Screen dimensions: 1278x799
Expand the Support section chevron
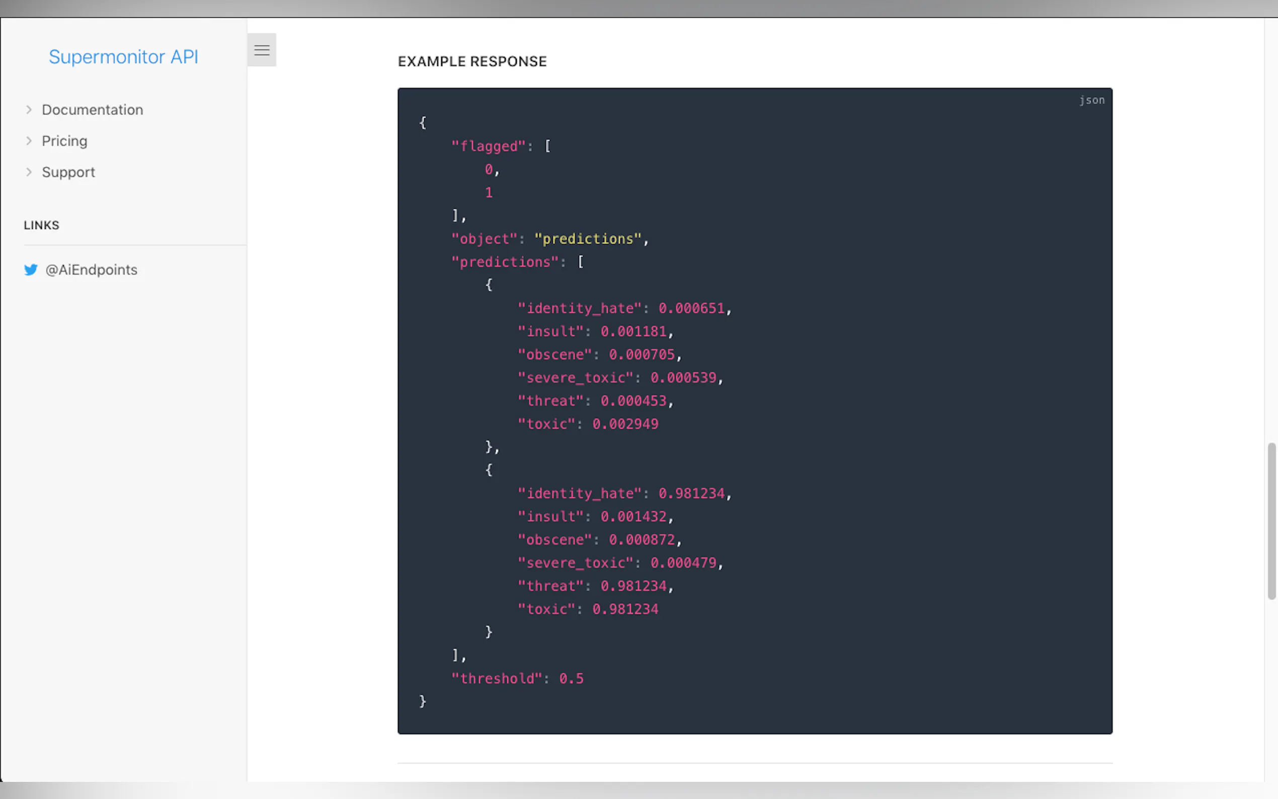click(29, 172)
